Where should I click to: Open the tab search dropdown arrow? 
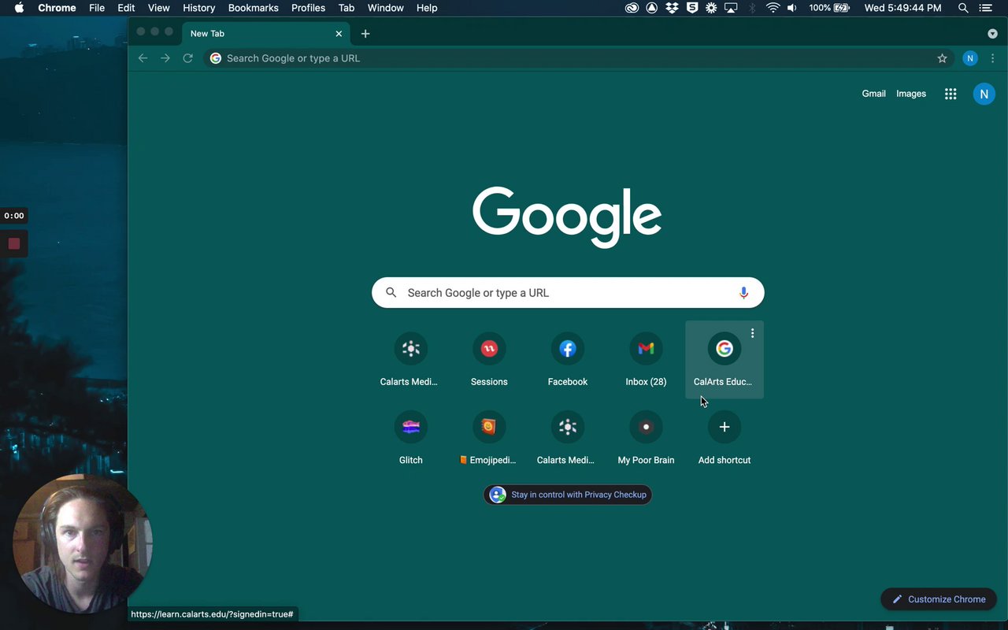992,34
